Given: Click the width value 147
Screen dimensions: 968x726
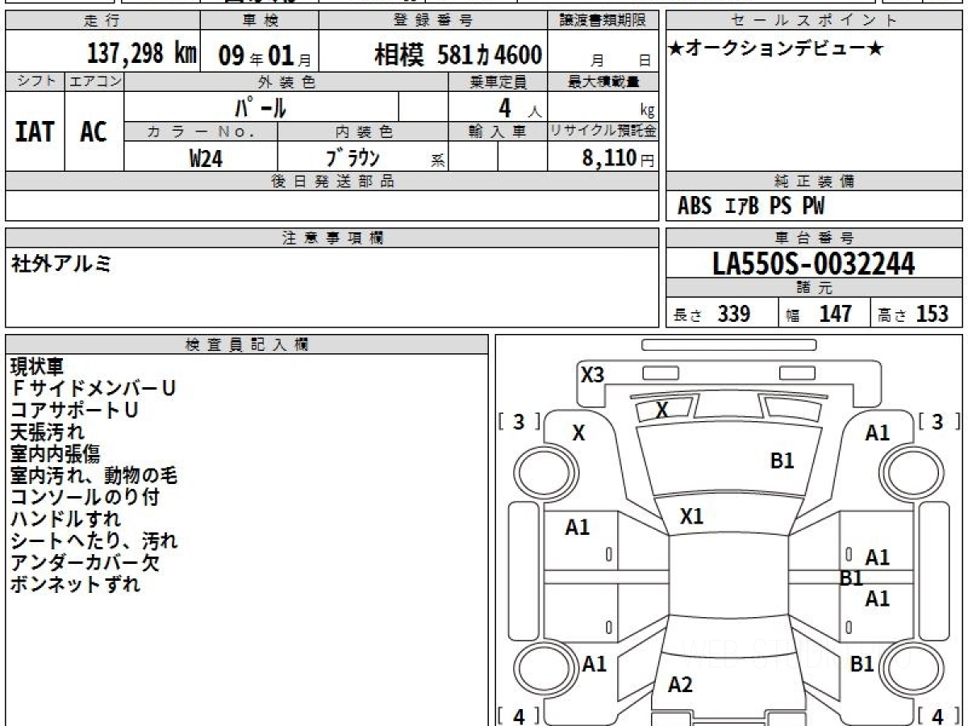Looking at the screenshot, I should (x=835, y=314).
